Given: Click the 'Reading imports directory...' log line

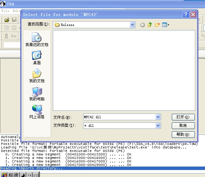Looking at the screenshot, I should tap(102, 168).
